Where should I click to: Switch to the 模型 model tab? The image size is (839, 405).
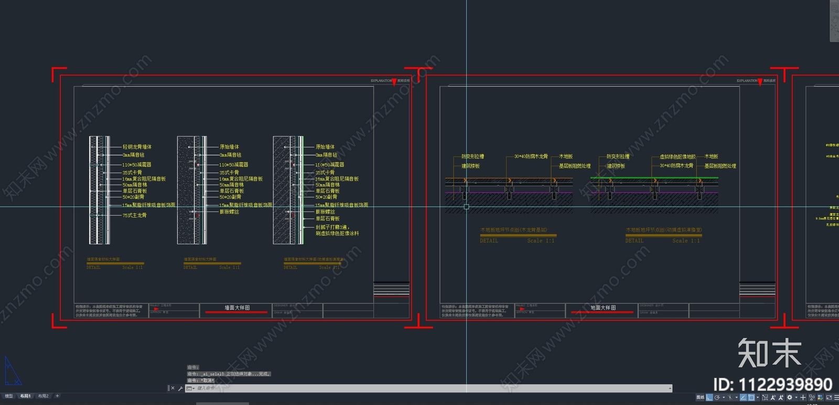click(9, 396)
